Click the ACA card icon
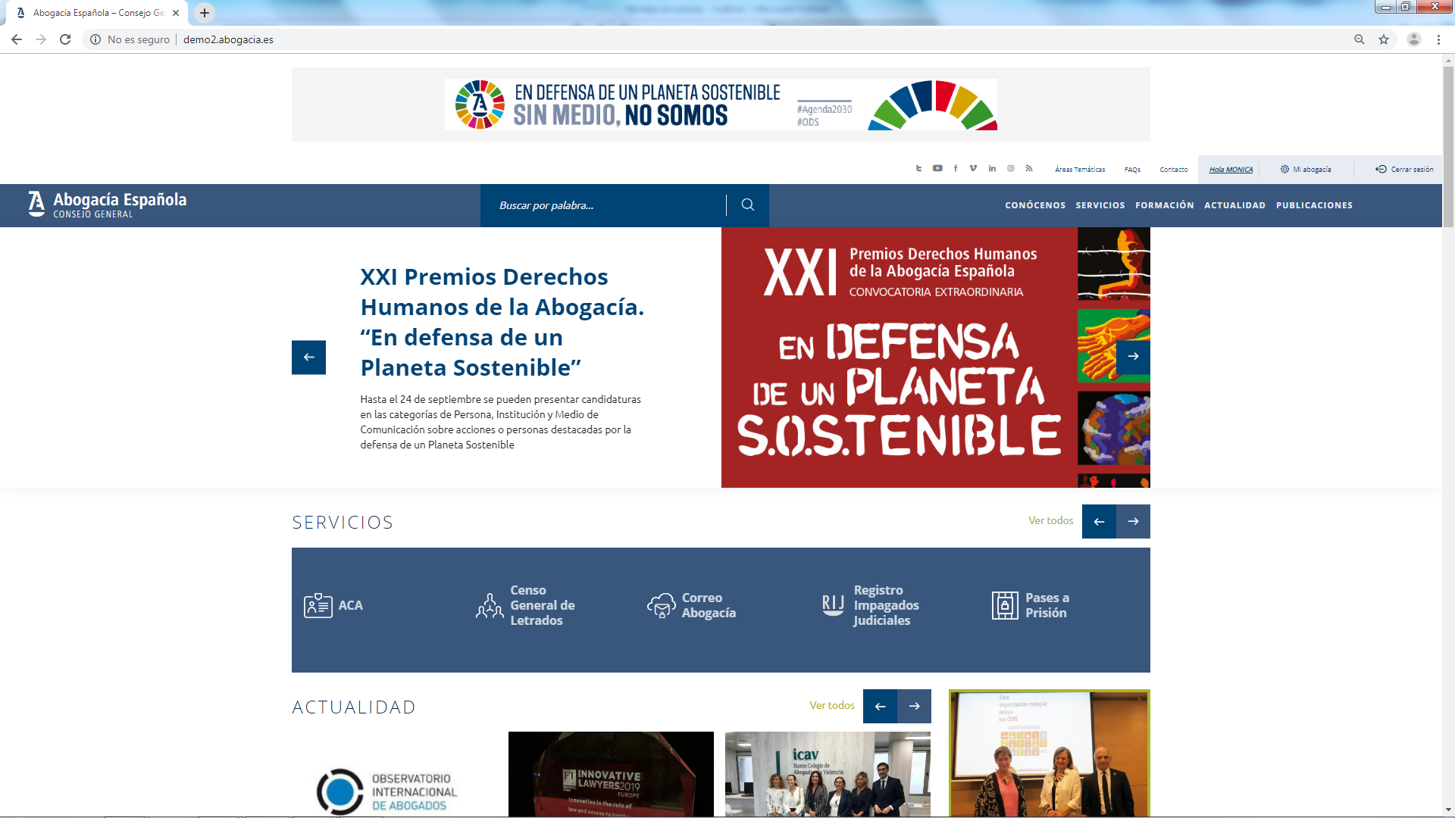The height and width of the screenshot is (818, 1455). click(x=318, y=605)
